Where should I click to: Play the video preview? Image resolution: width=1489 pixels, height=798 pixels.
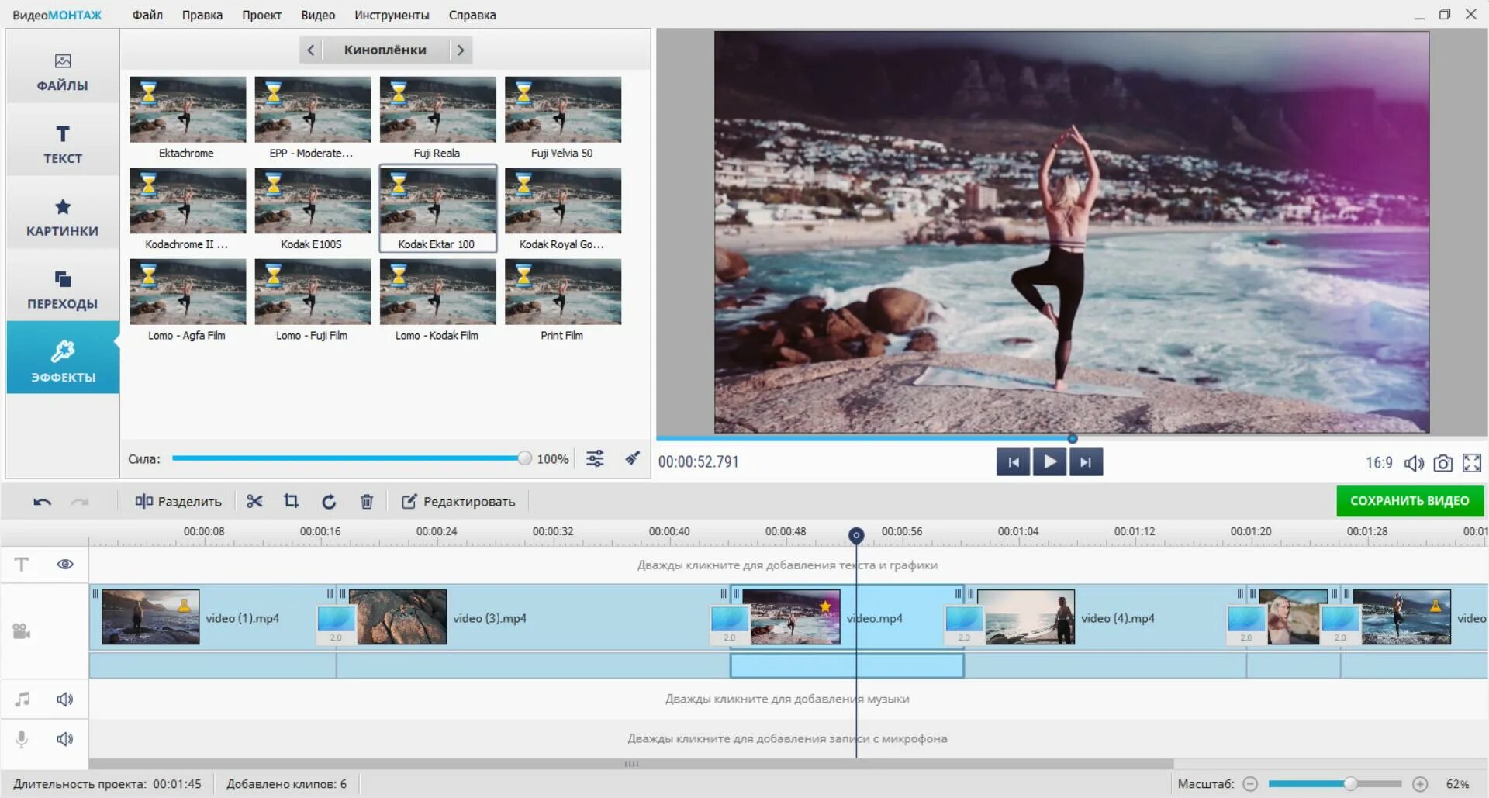click(x=1049, y=462)
